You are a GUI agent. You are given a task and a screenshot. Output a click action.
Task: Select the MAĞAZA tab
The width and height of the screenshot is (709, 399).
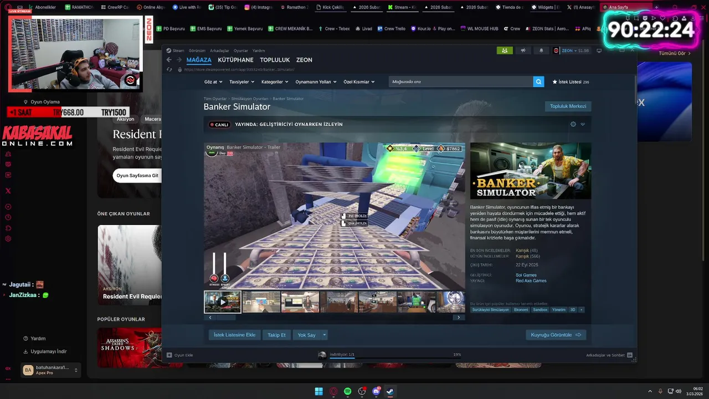[199, 60]
